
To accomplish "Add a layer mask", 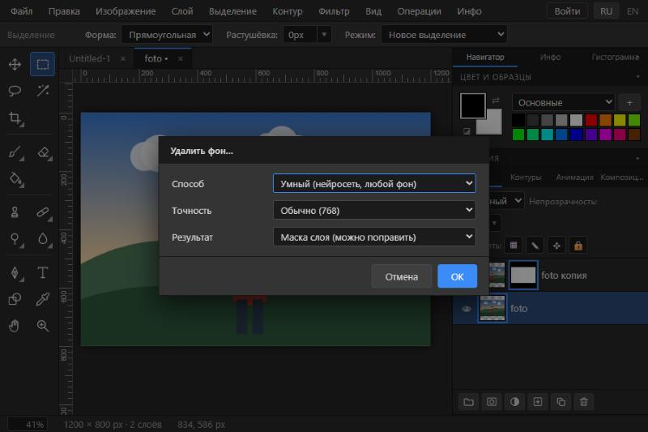I will click(x=492, y=402).
